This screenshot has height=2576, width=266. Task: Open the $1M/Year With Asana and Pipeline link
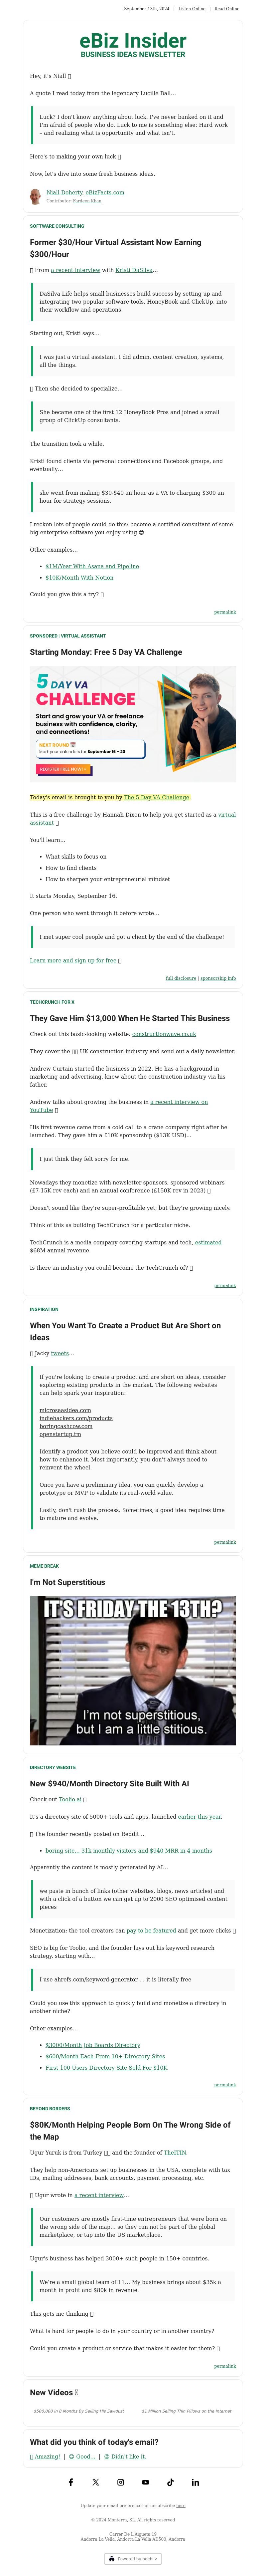click(92, 566)
